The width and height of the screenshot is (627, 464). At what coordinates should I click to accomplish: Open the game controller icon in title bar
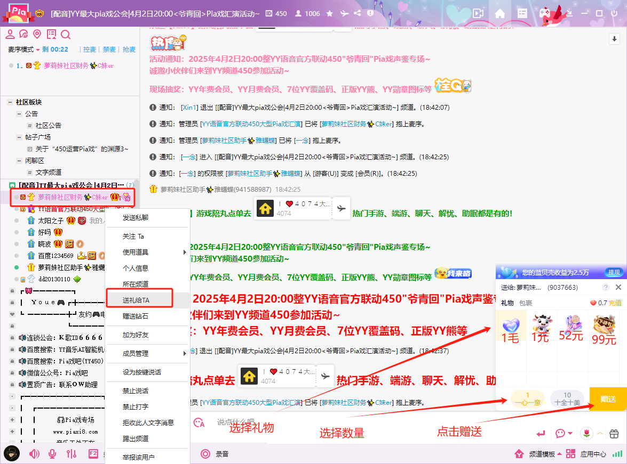(545, 13)
